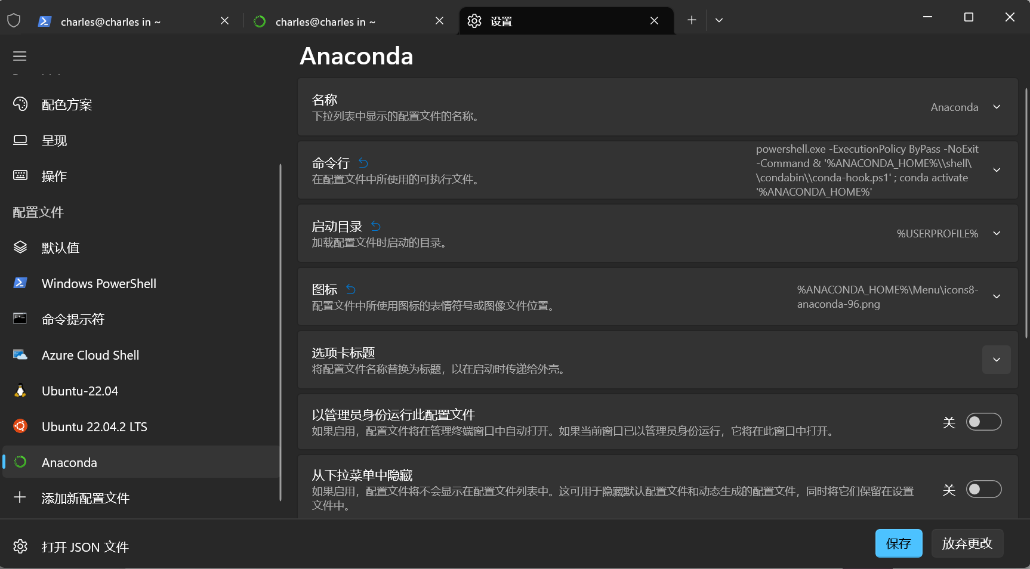Toggle 以管理员身份运行此配置文件 on
The width and height of the screenshot is (1030, 569).
click(x=983, y=422)
